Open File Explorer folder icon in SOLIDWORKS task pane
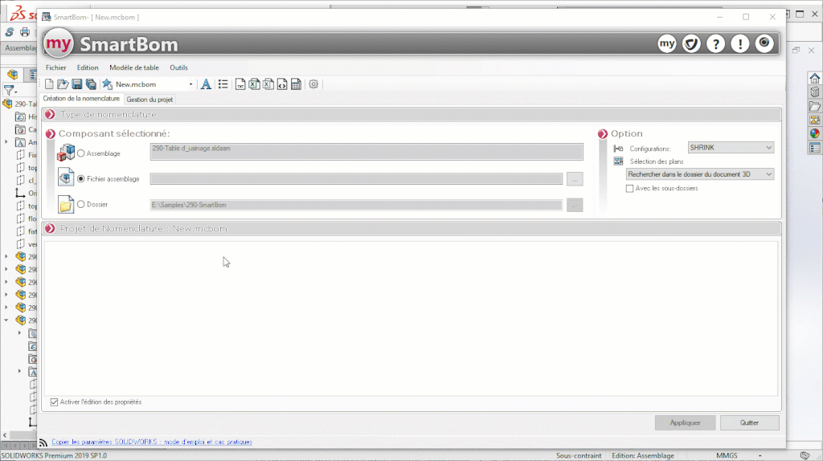Image resolution: width=823 pixels, height=461 pixels. (x=815, y=107)
